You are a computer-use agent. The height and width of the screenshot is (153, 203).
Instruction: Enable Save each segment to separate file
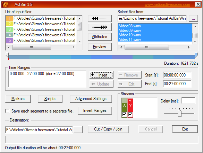(7, 111)
